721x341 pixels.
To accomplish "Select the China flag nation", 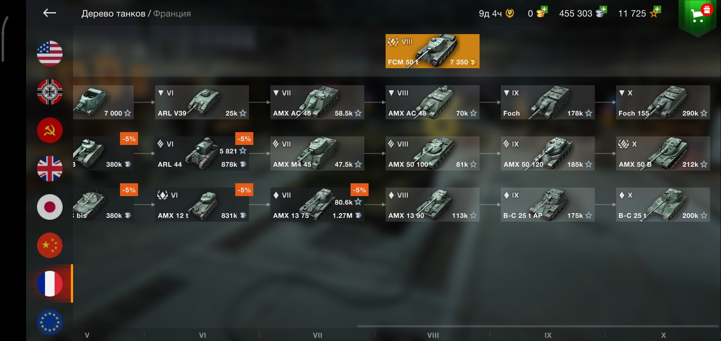I will pyautogui.click(x=50, y=245).
